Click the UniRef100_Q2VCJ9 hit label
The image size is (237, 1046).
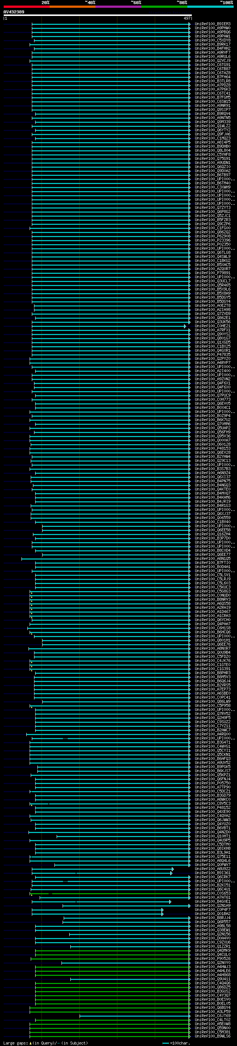coord(212,60)
